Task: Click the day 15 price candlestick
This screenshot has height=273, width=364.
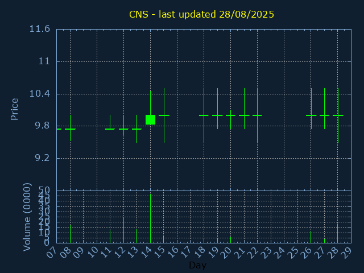Action: (x=164, y=115)
